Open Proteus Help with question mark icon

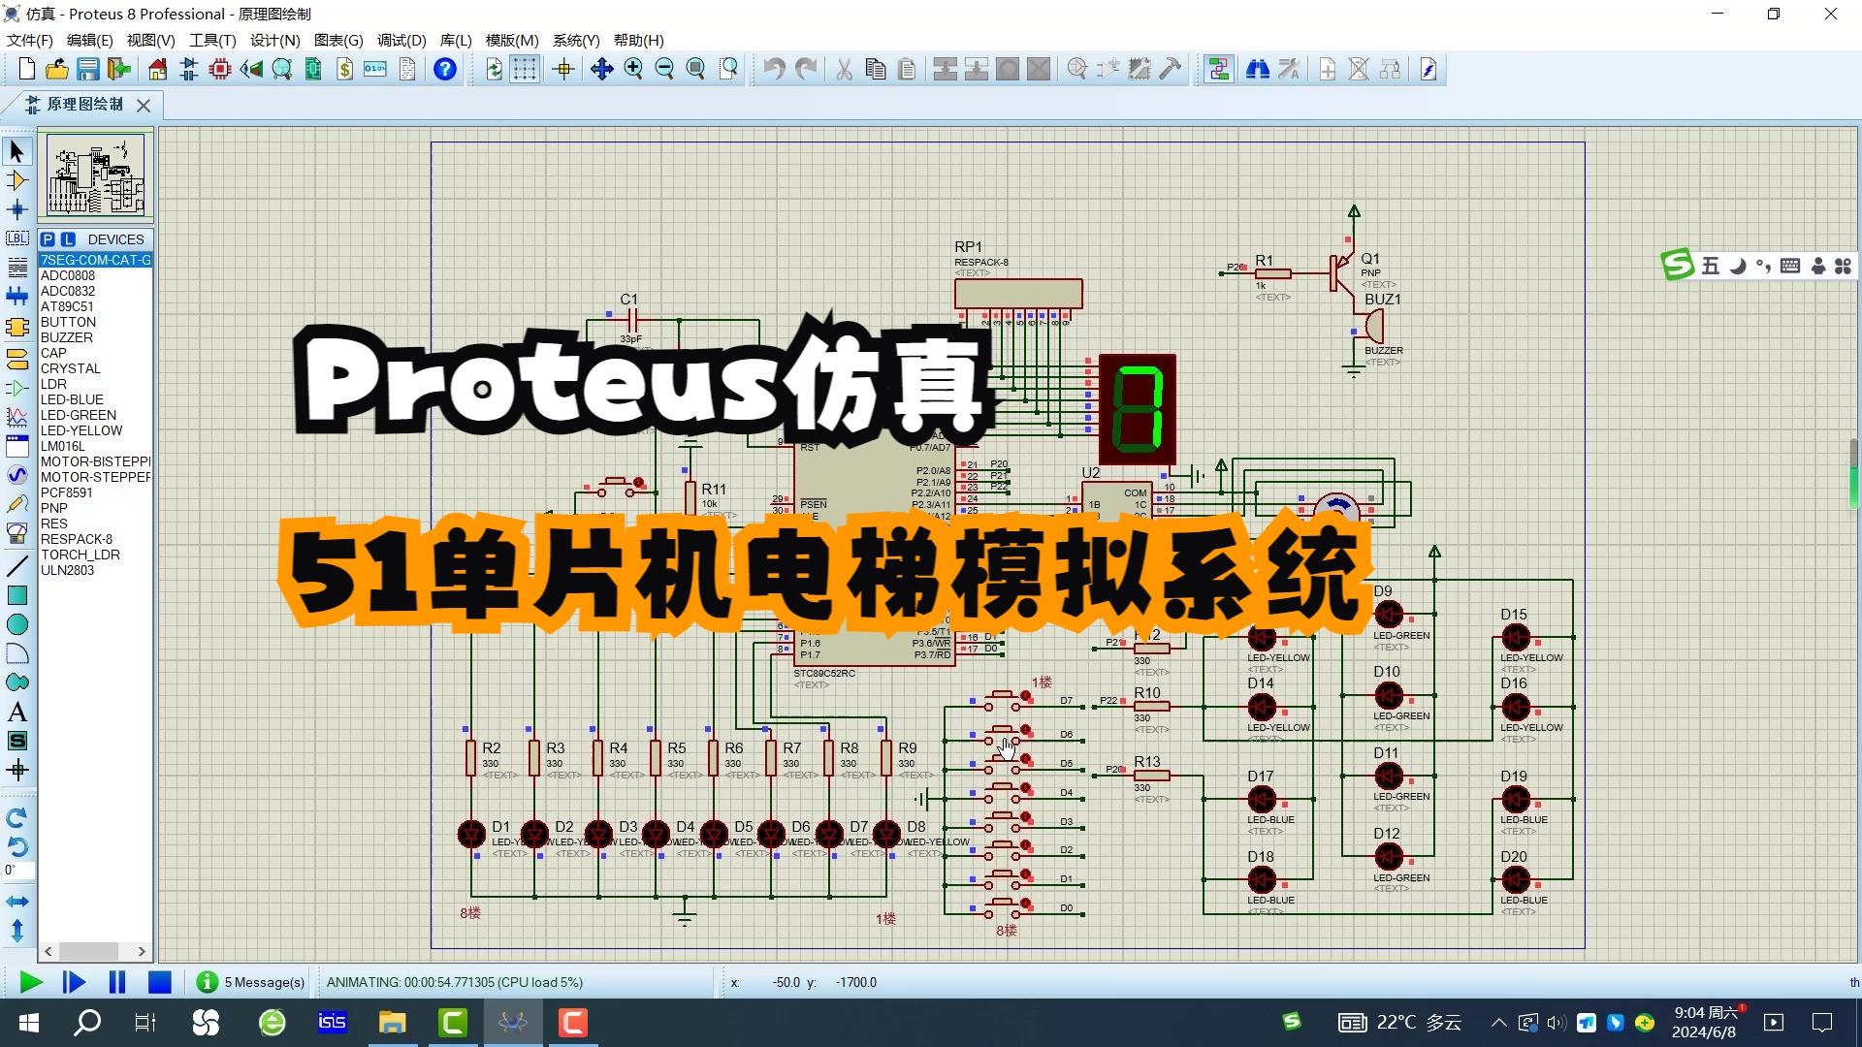444,69
